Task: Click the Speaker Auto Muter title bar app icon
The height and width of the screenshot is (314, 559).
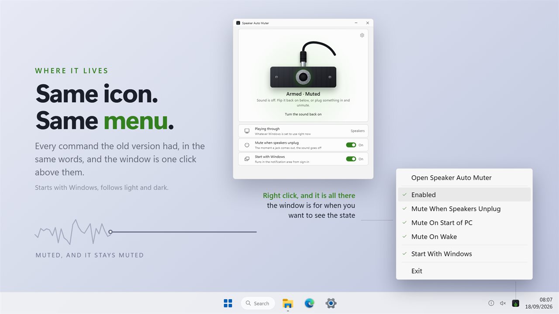Action: (x=238, y=23)
